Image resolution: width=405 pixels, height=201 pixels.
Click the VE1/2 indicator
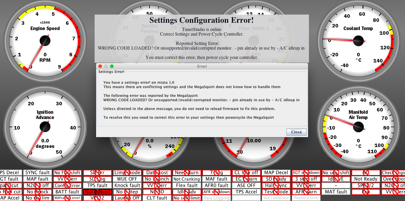click(97, 198)
